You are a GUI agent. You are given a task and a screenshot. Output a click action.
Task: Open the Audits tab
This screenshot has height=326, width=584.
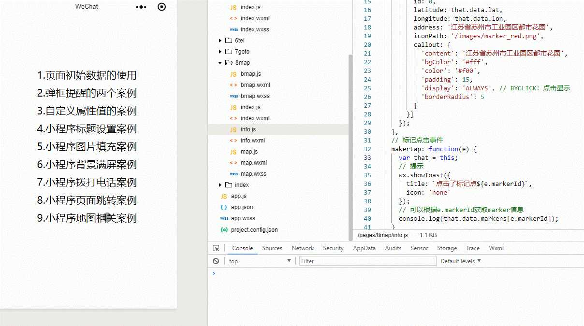(x=394, y=248)
